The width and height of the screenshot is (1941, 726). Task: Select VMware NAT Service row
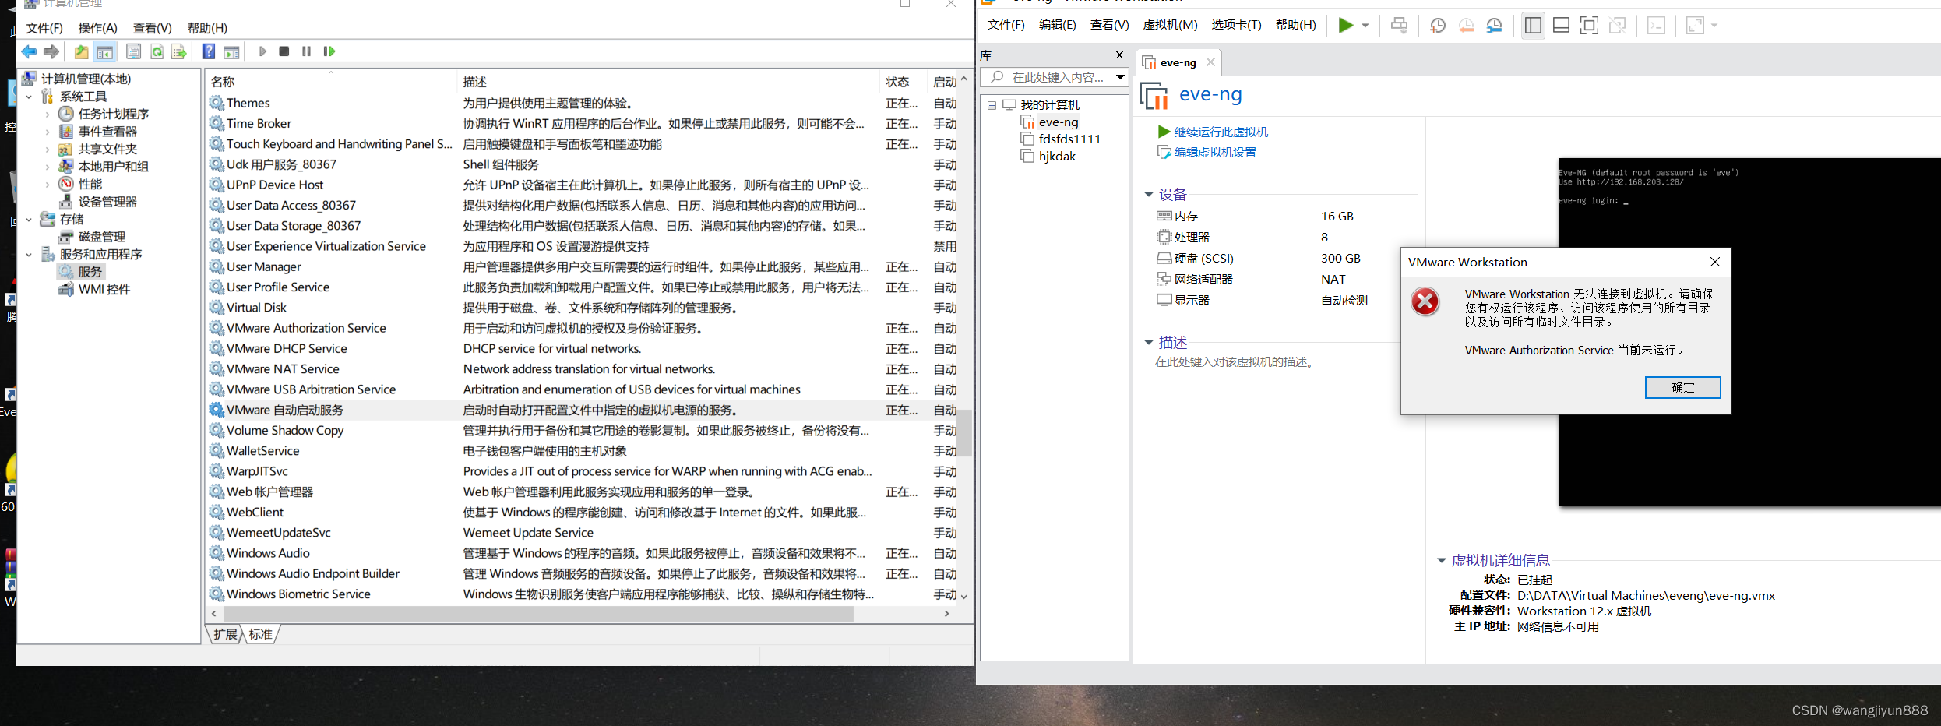click(582, 369)
